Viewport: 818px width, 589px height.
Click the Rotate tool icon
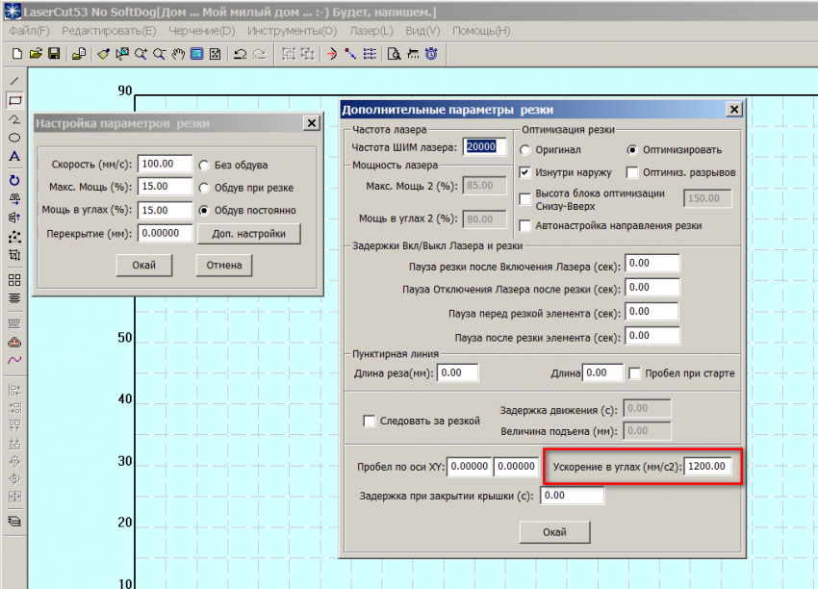(14, 179)
